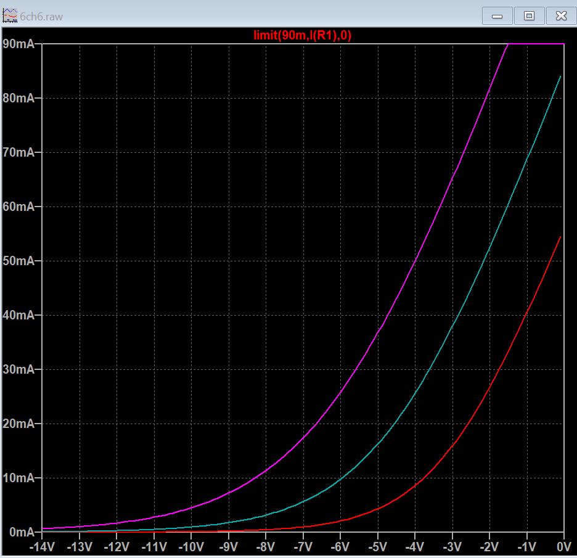Click the 20mA vertical axis label
The width and height of the screenshot is (577, 558).
[18, 424]
